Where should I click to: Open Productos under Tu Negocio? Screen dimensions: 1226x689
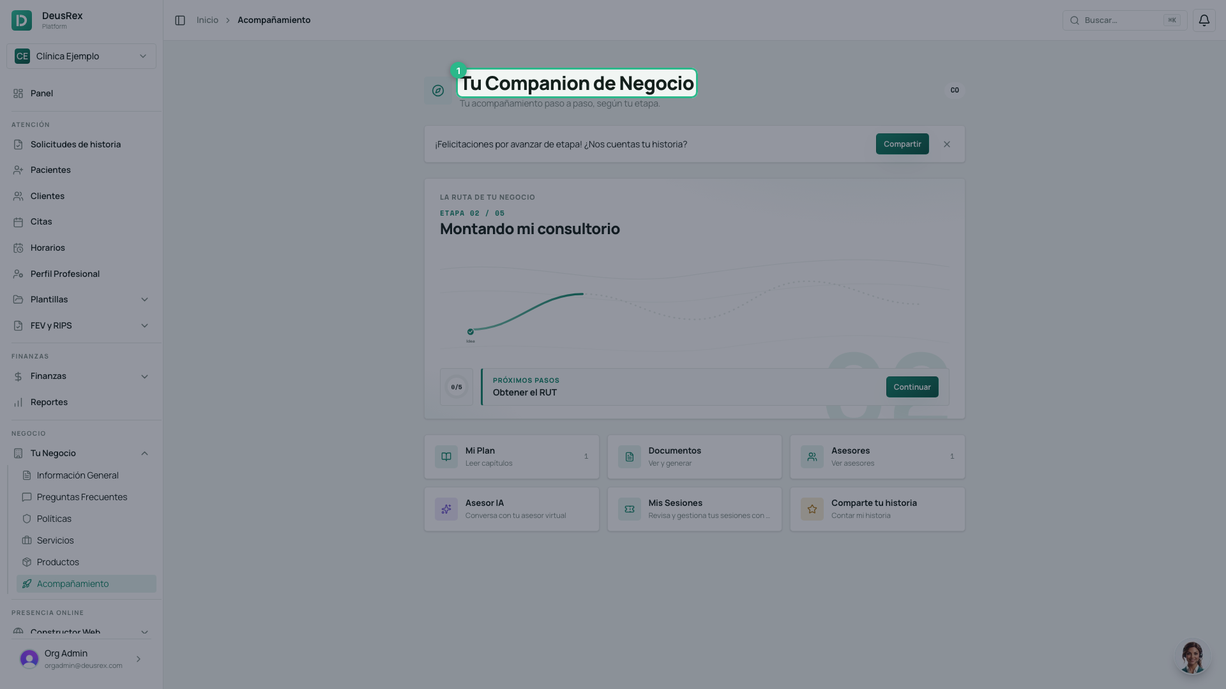[x=86, y=562]
